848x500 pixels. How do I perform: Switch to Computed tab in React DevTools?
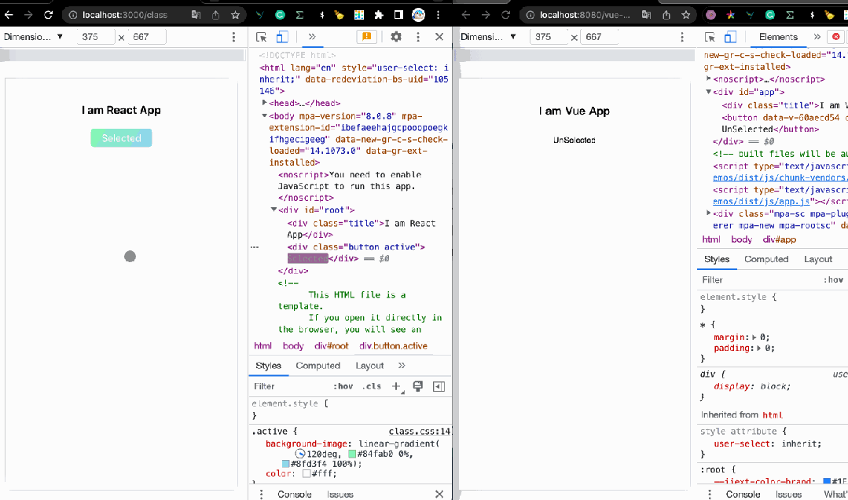tap(318, 366)
